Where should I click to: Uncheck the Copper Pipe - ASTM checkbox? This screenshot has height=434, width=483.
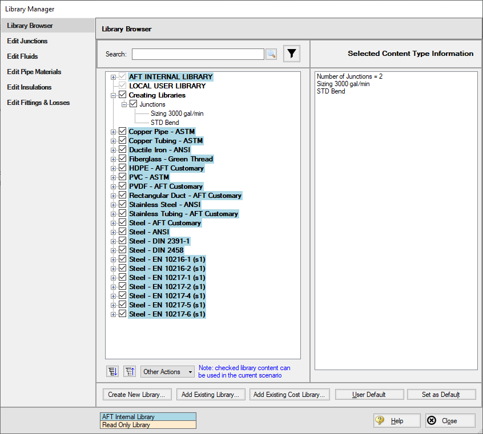[x=122, y=132]
